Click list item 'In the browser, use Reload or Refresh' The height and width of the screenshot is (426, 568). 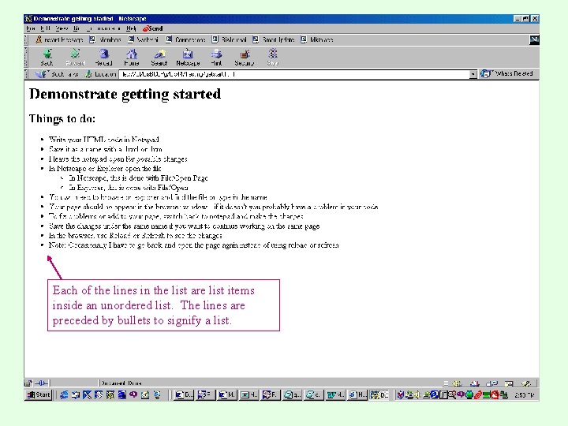tap(136, 235)
